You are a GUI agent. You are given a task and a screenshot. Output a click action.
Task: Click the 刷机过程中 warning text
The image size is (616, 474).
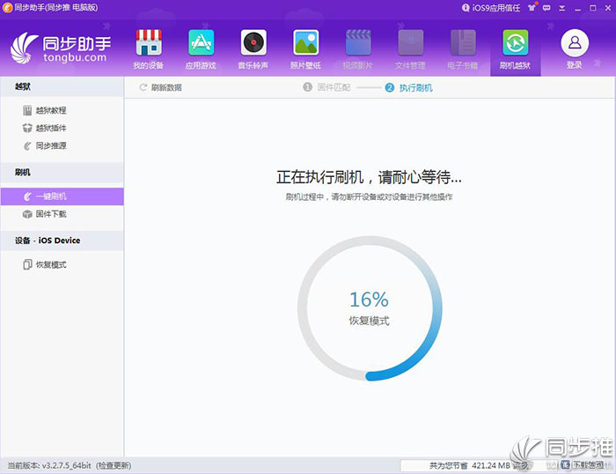[x=369, y=197]
